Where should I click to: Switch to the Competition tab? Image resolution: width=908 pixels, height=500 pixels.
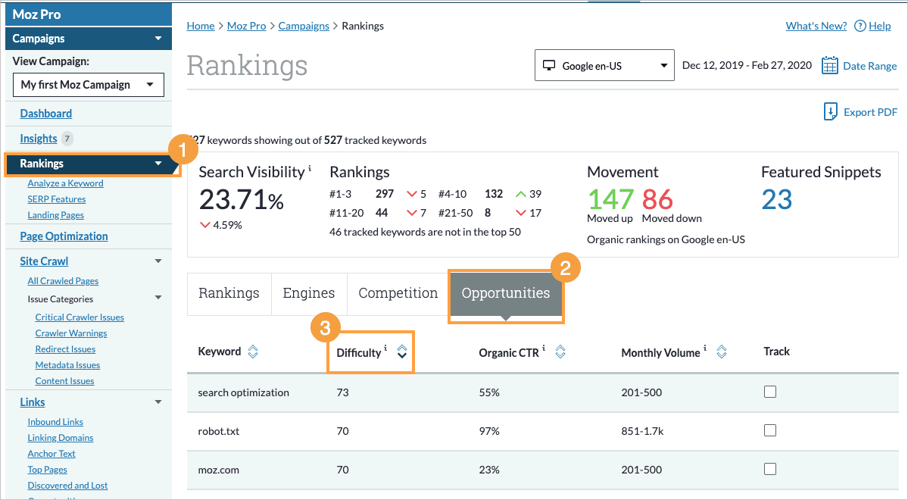(398, 293)
